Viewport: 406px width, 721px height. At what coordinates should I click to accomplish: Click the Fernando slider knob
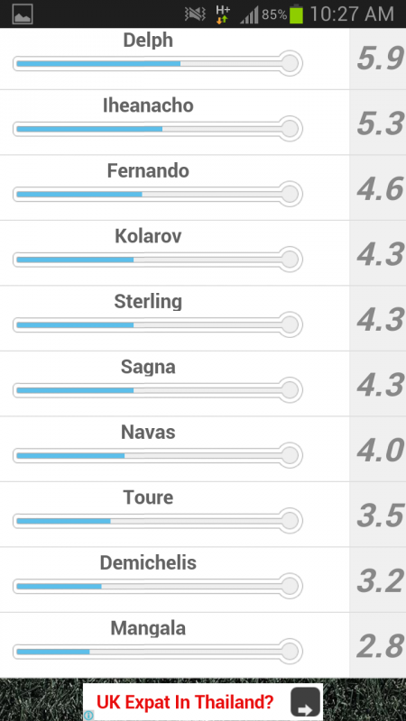tap(290, 194)
